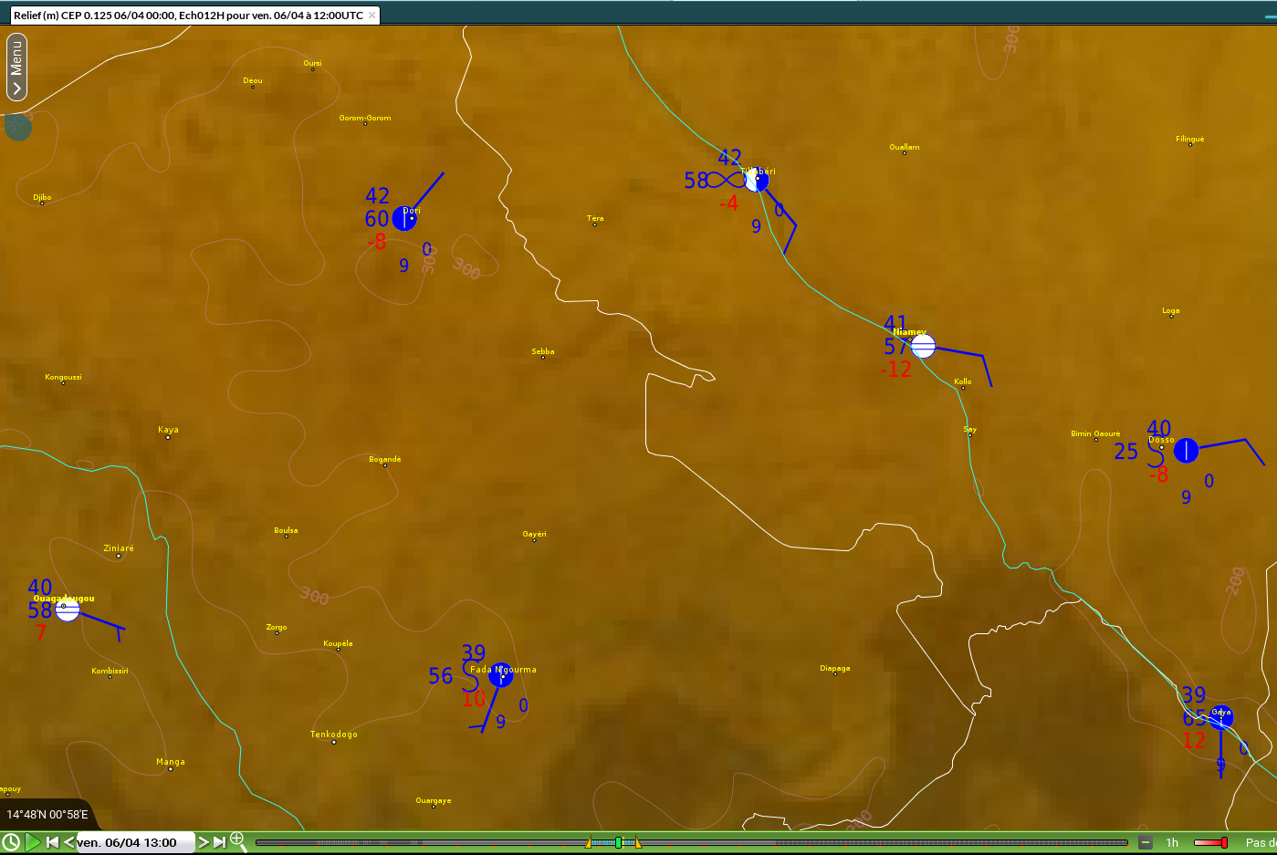Image resolution: width=1277 pixels, height=855 pixels.
Task: Click the green current-time cursor on timeline
Action: (x=618, y=842)
